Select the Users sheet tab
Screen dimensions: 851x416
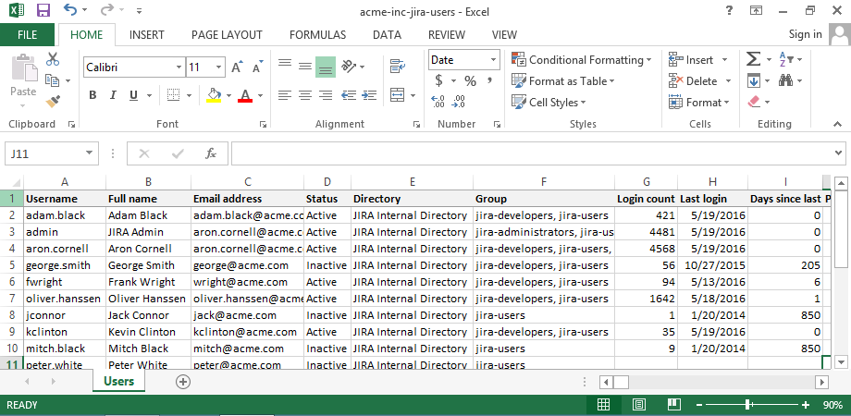click(118, 381)
